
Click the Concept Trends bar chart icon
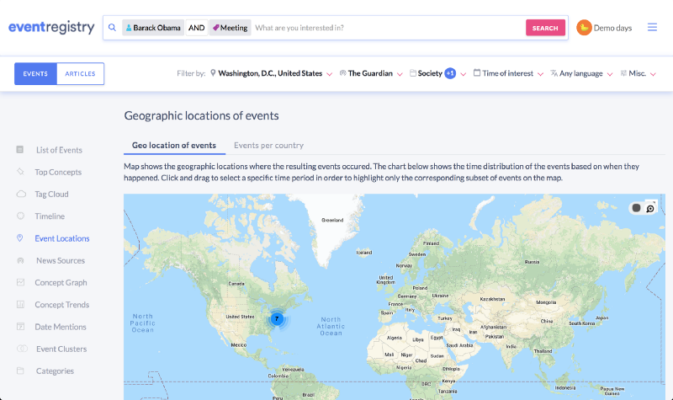pos(20,304)
